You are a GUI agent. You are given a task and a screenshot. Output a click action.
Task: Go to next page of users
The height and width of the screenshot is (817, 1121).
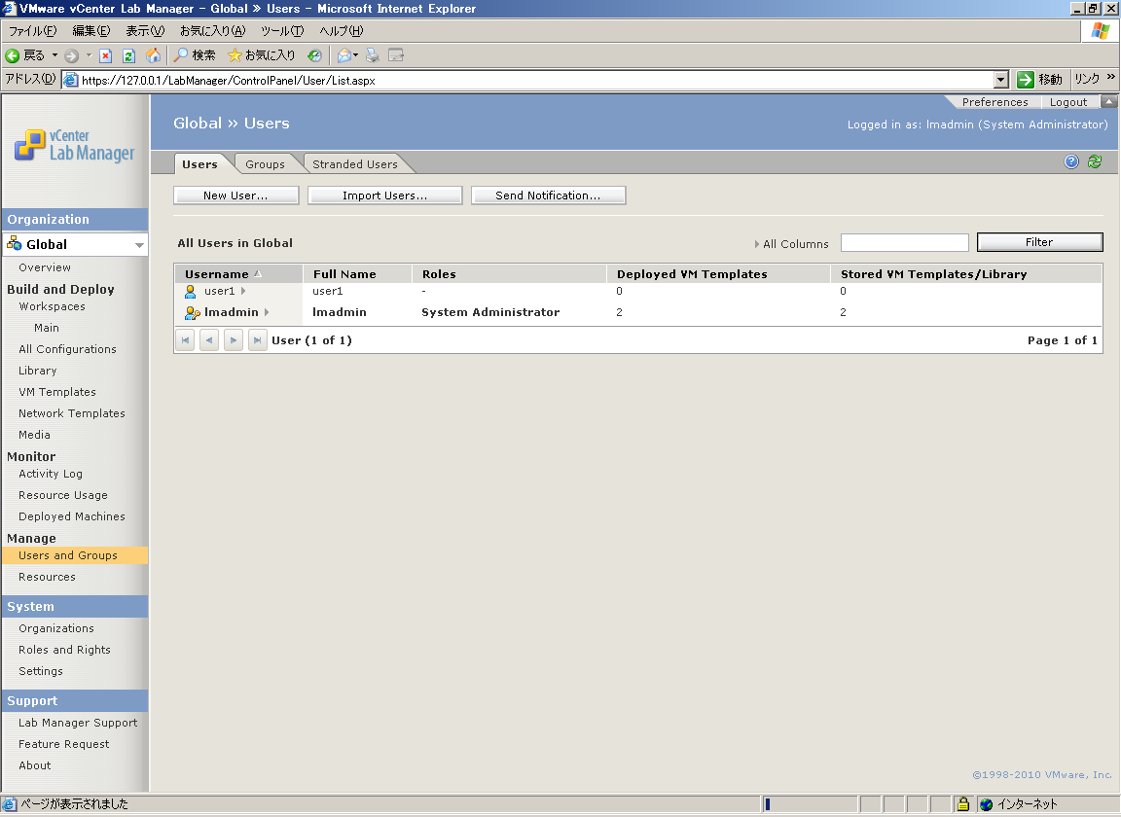[234, 340]
